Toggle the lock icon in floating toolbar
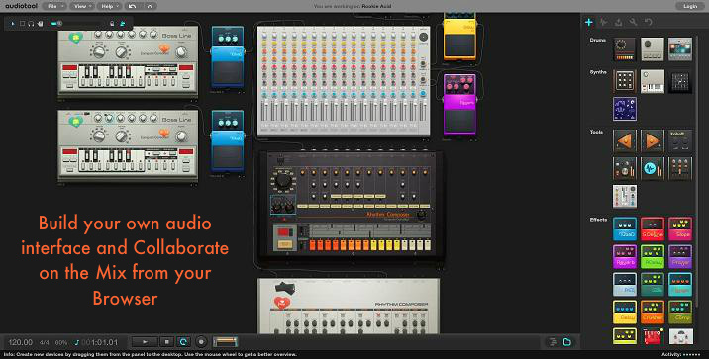 (112, 23)
